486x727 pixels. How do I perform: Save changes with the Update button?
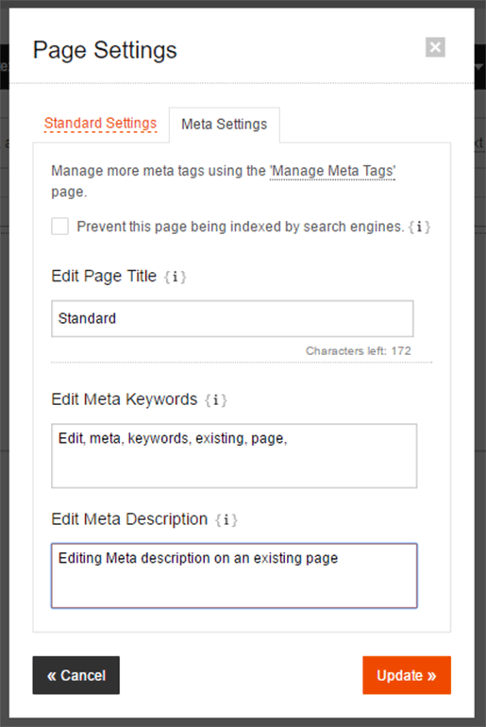click(407, 675)
